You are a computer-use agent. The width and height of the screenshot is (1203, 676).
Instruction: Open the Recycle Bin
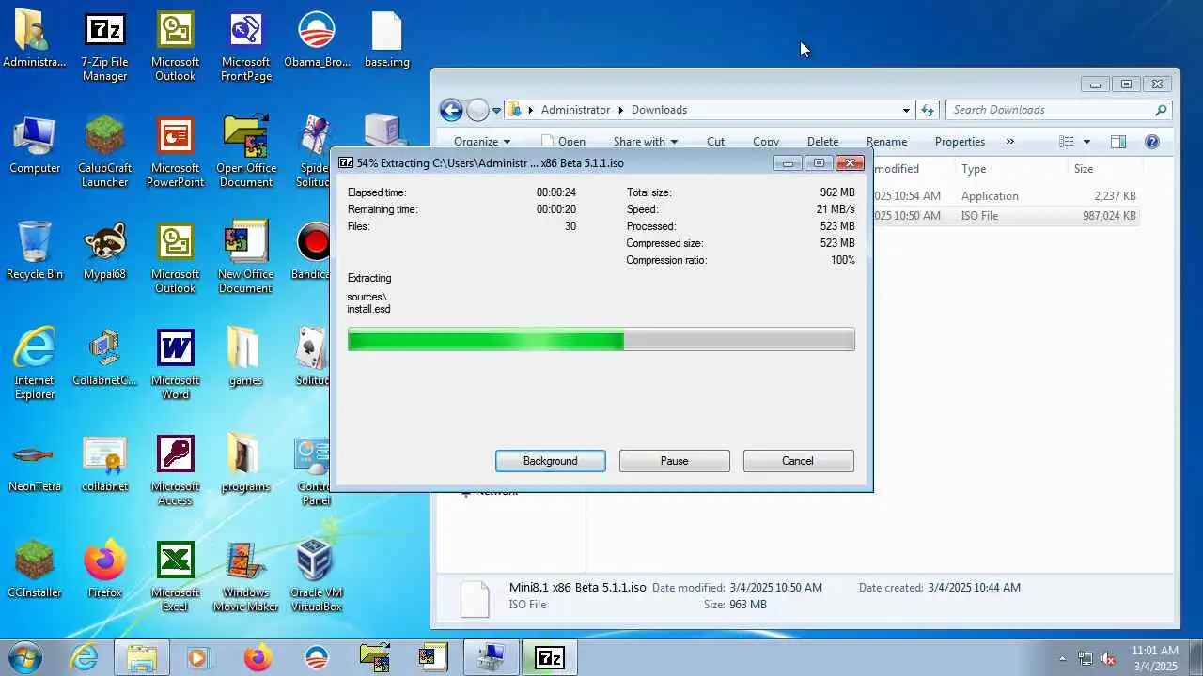(x=34, y=251)
